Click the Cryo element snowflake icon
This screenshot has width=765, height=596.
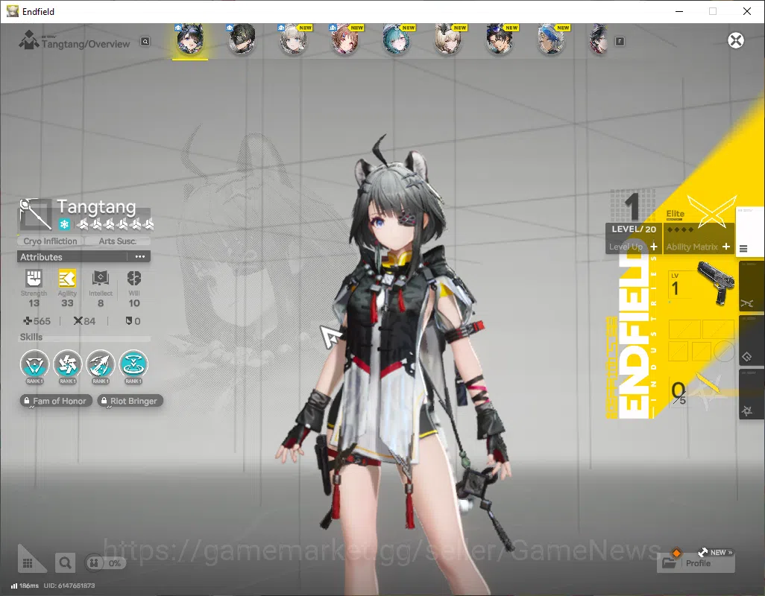[64, 224]
